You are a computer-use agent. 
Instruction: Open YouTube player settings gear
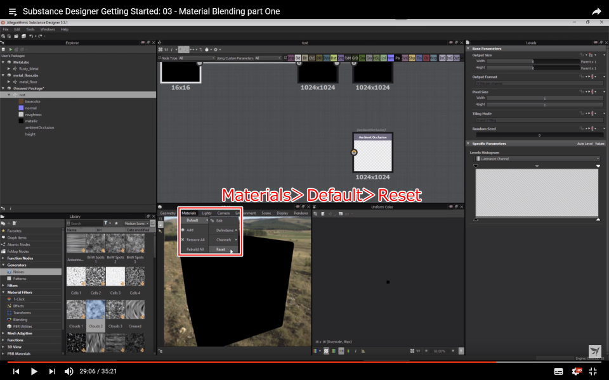point(577,372)
